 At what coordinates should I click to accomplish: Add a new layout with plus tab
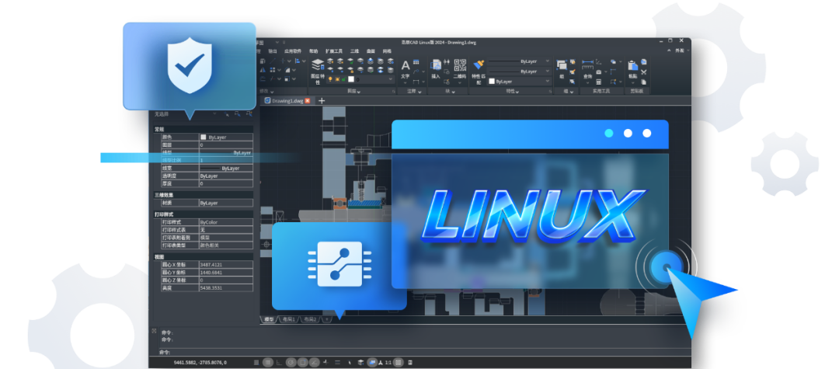tap(326, 319)
